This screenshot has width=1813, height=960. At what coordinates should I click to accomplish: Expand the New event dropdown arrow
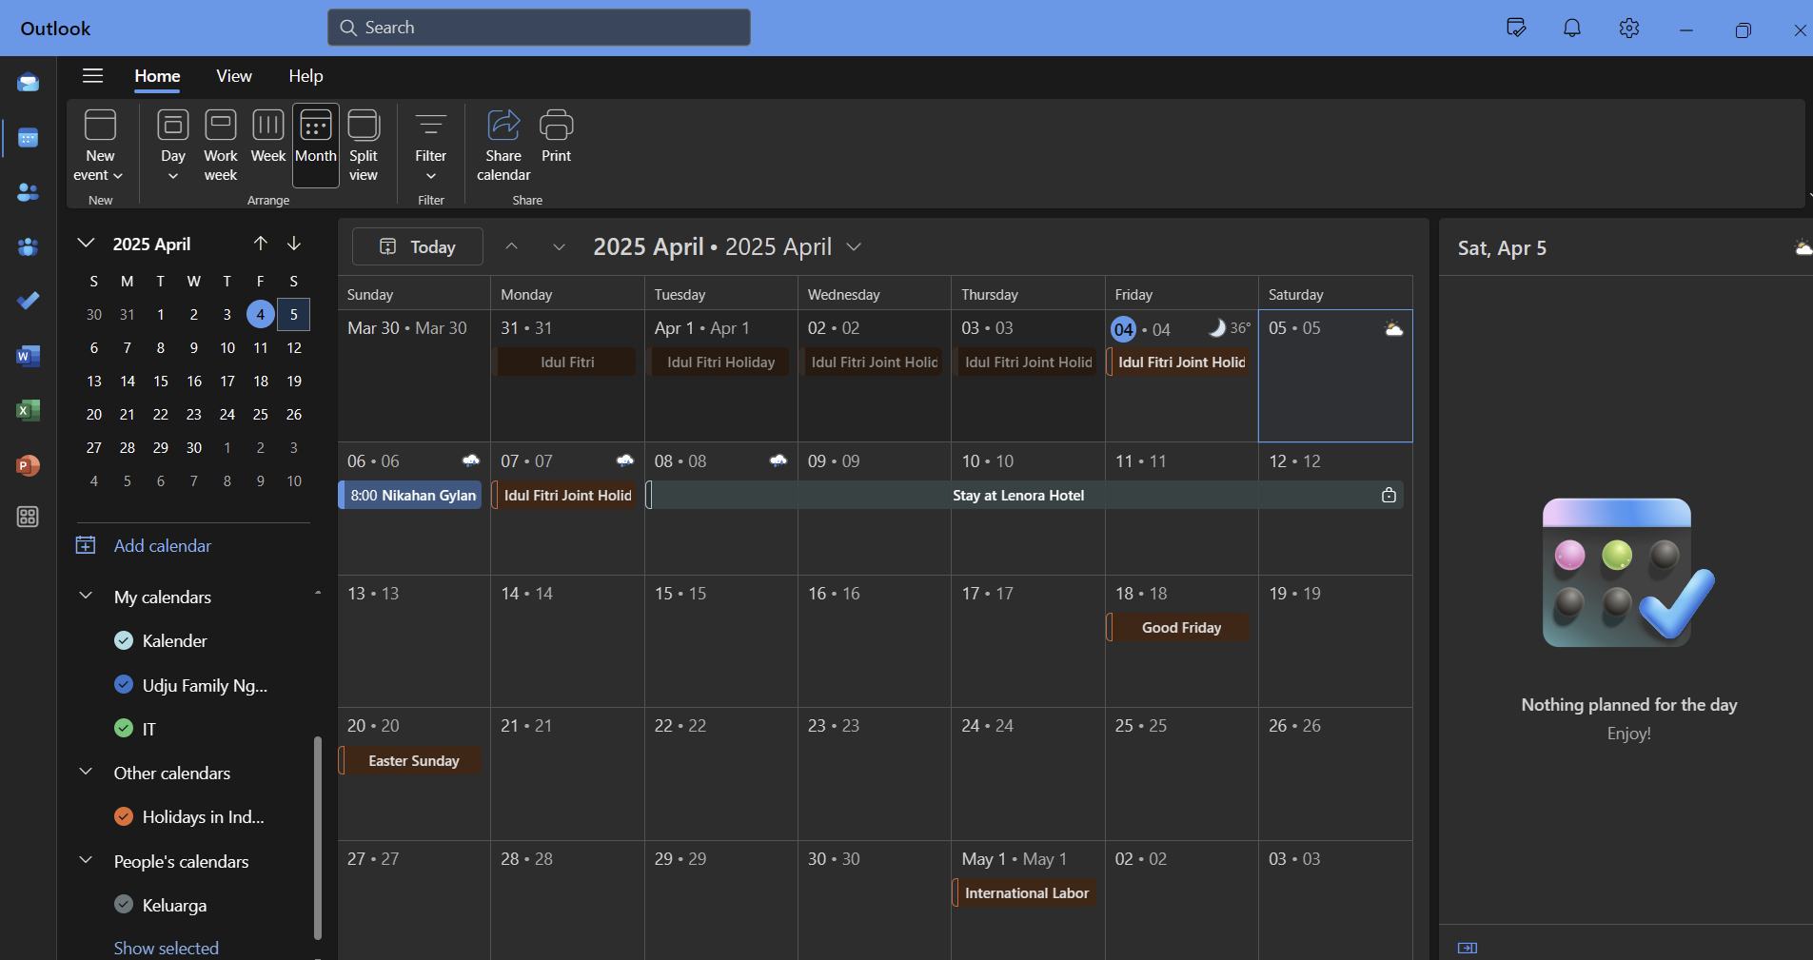(x=118, y=176)
